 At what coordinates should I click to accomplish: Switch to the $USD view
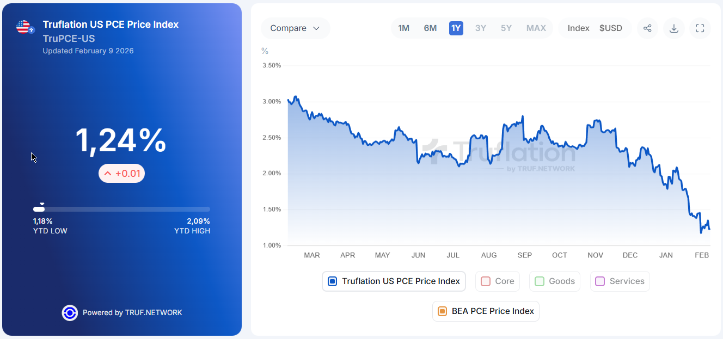tap(610, 28)
